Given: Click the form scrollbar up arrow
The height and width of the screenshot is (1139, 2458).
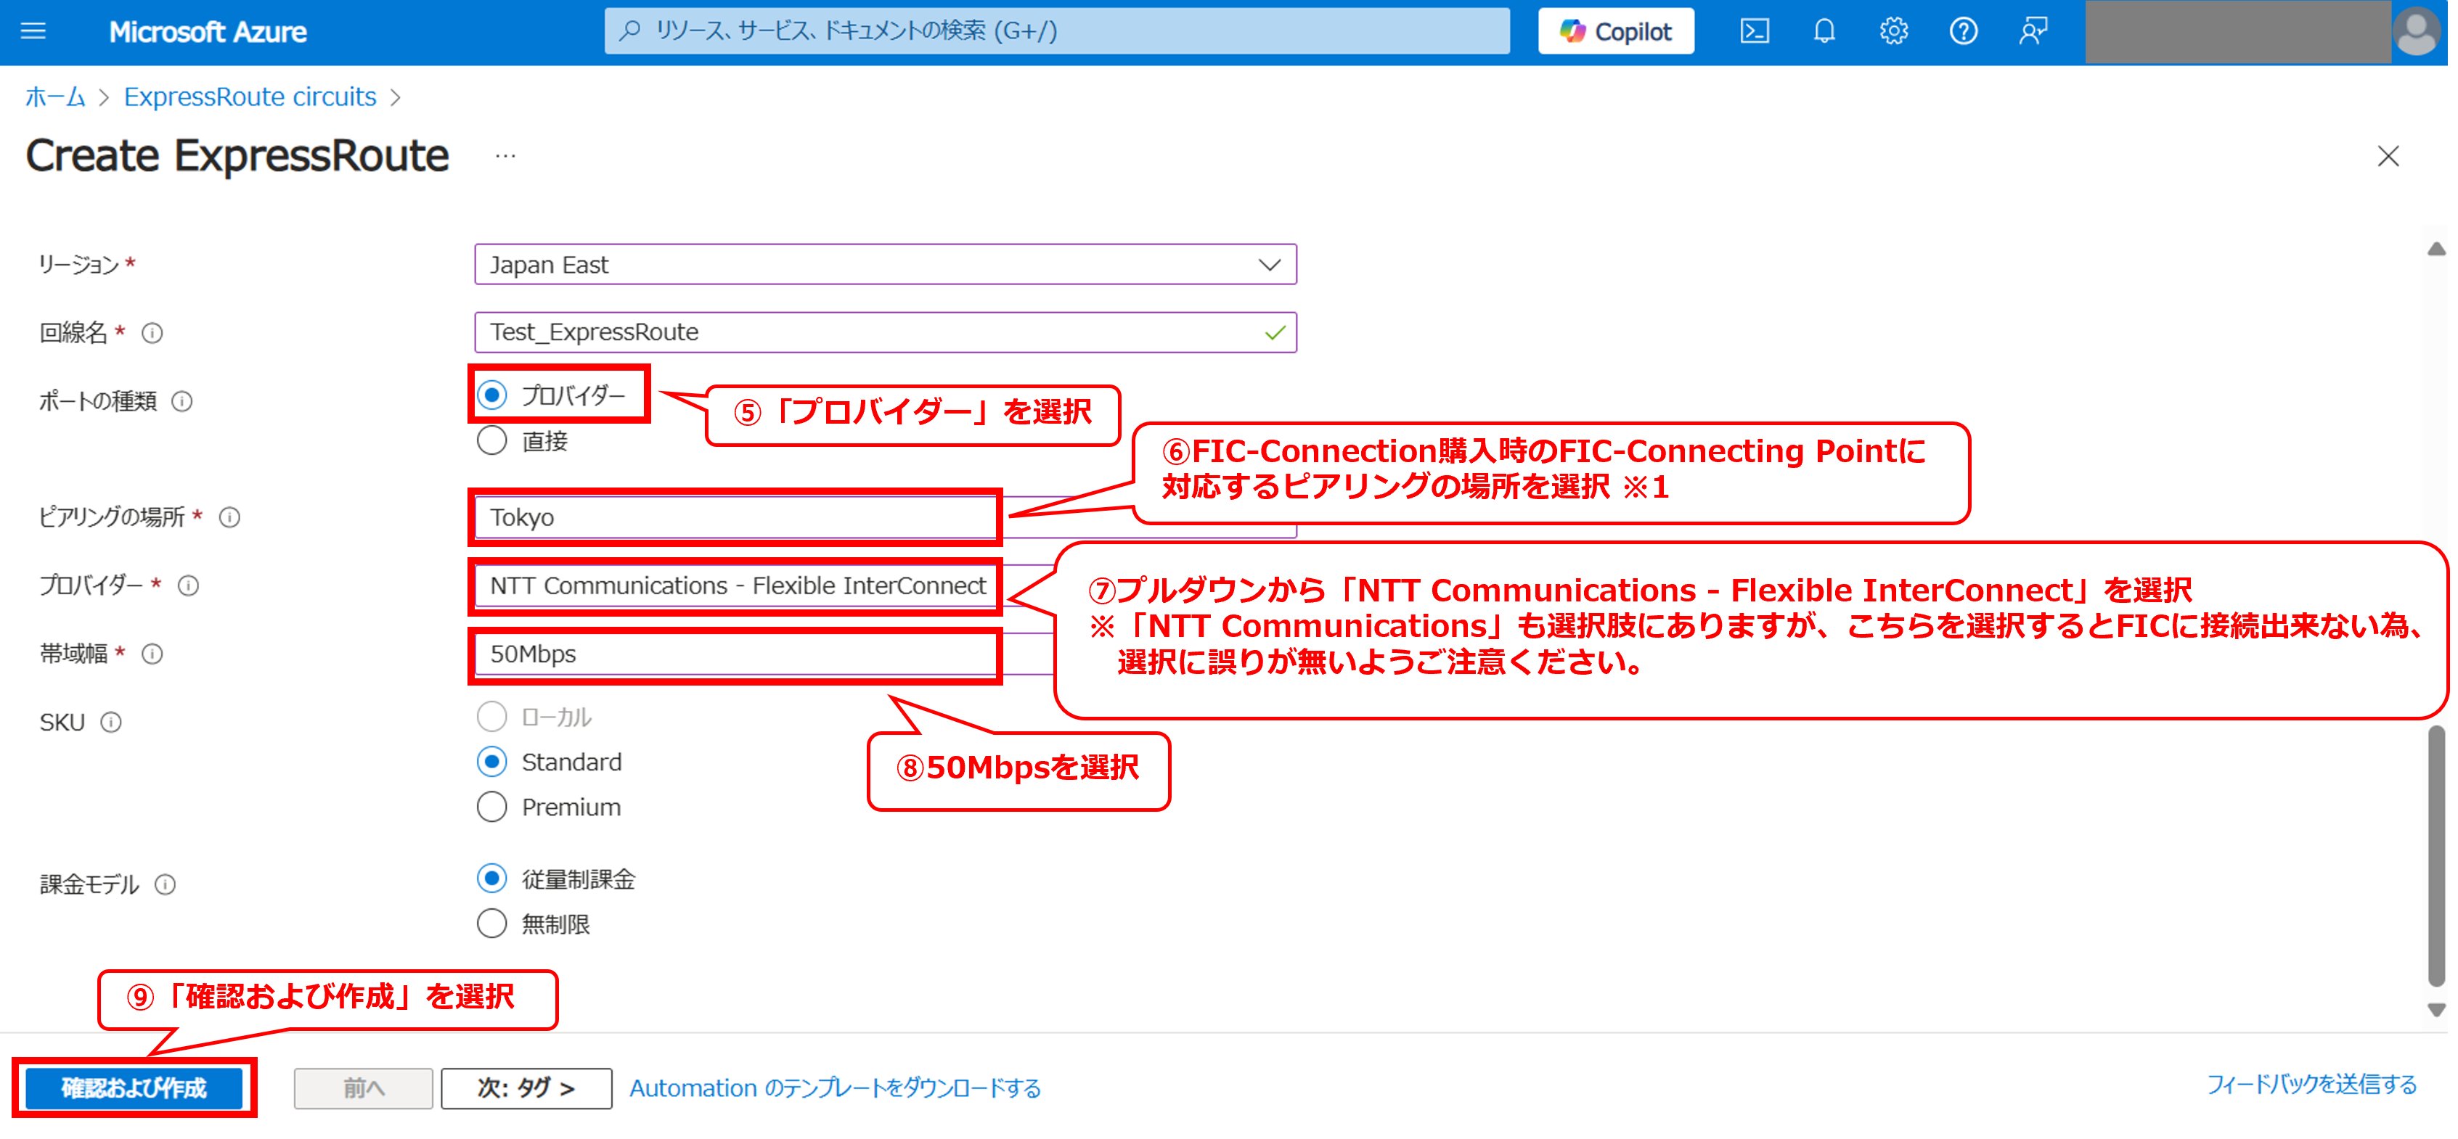Looking at the screenshot, I should click(x=2436, y=249).
